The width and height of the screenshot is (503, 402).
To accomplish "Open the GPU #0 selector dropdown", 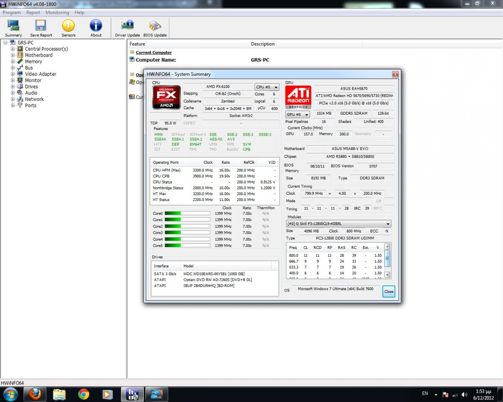I will coord(298,114).
